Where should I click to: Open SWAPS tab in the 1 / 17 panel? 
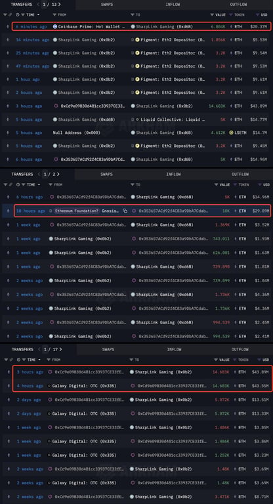pyautogui.click(x=108, y=349)
